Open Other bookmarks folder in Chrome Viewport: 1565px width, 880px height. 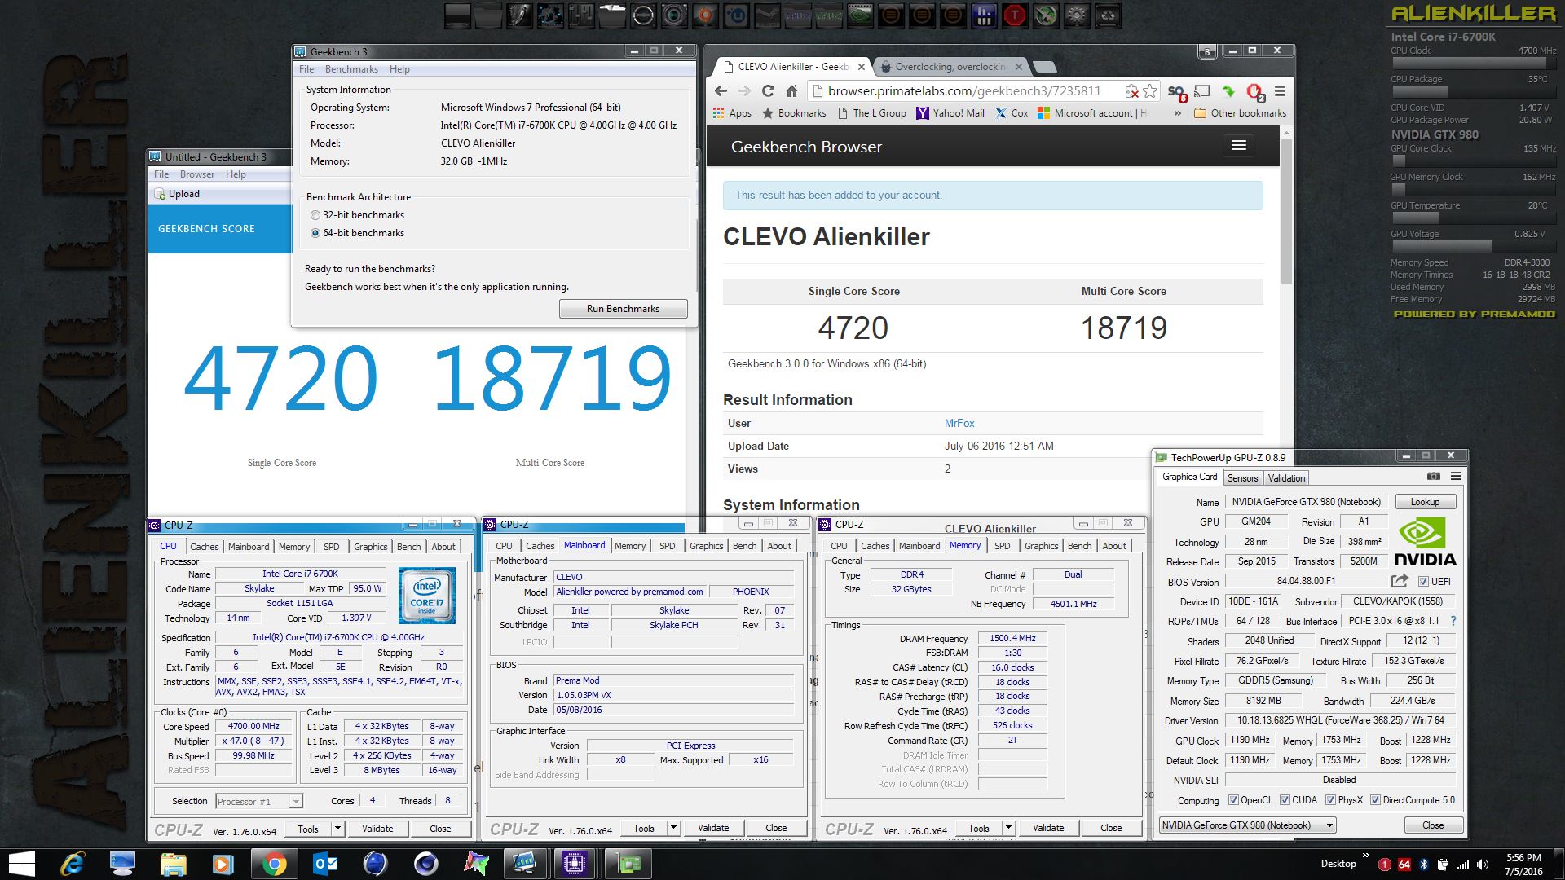click(1240, 113)
